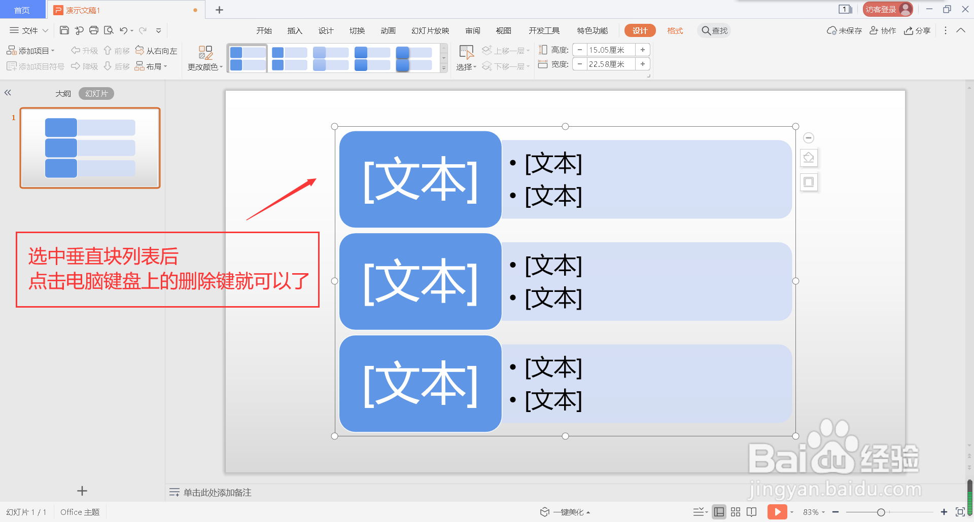Click the shape outline icon beside SmartArt
Image resolution: width=974 pixels, height=522 pixels.
tap(809, 182)
